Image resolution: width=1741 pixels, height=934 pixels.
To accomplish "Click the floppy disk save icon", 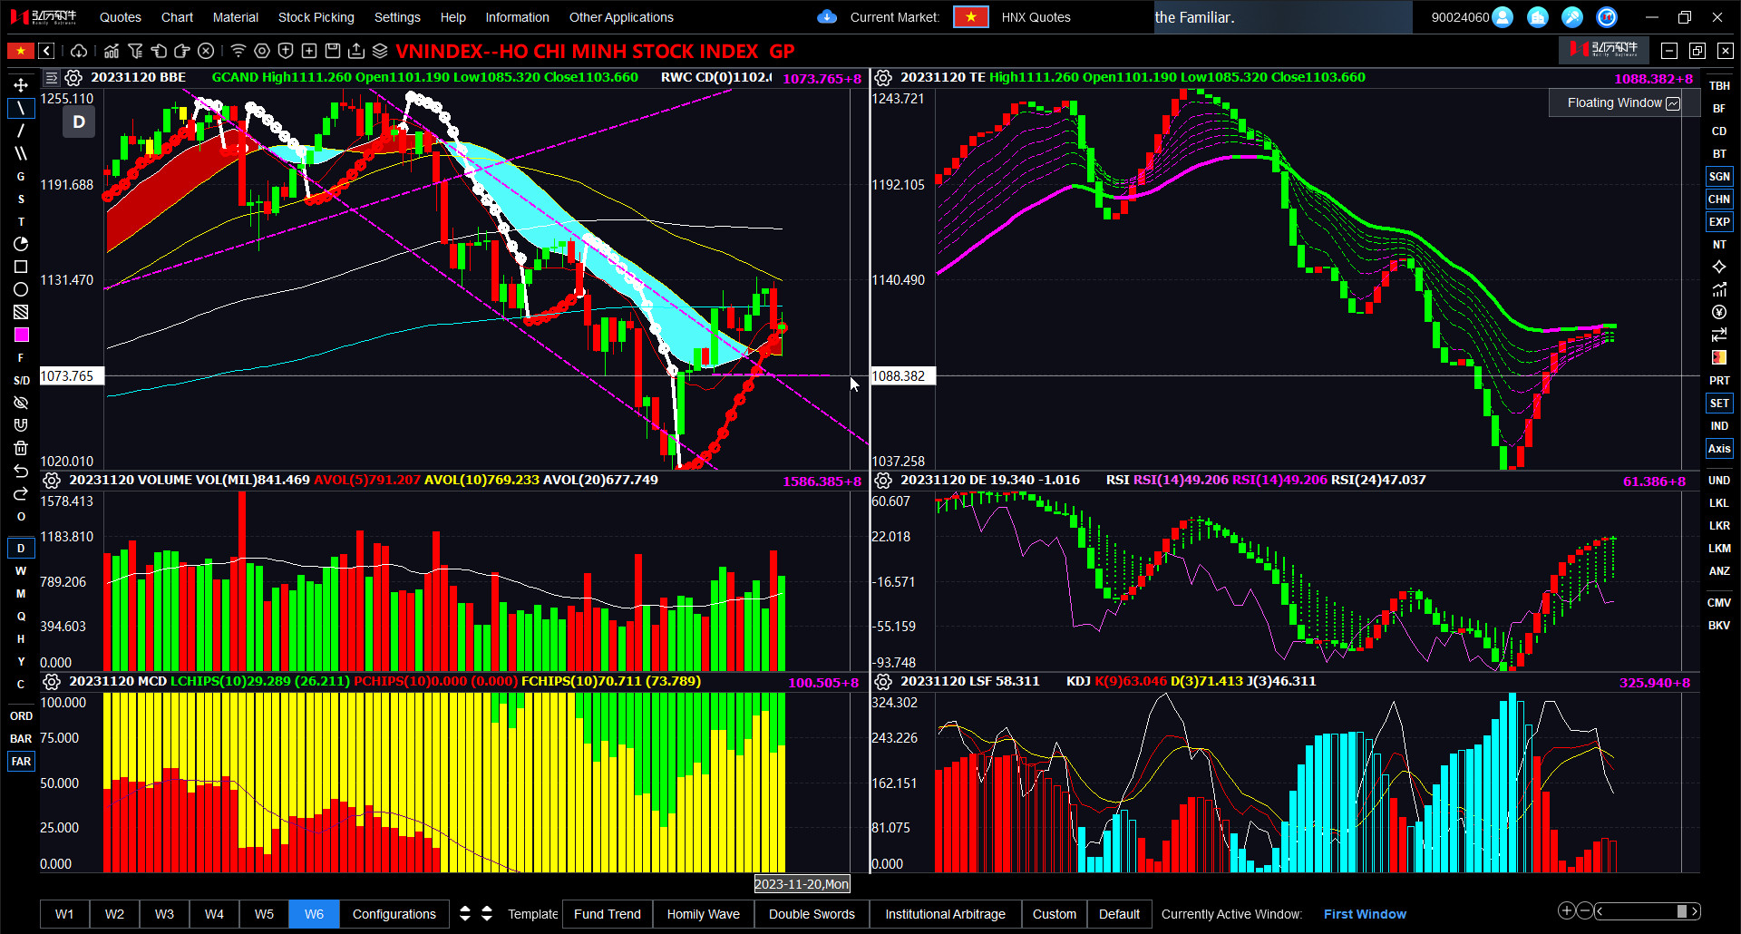I will point(333,51).
